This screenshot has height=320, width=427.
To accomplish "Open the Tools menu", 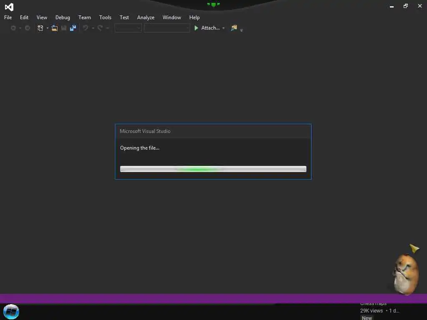I will [x=105, y=17].
